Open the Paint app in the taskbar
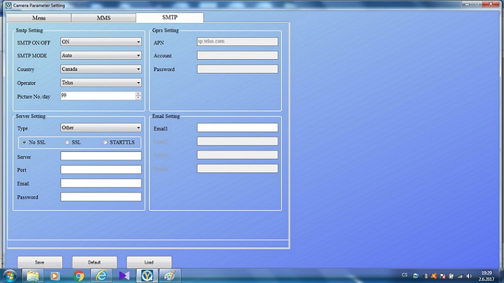504x283 pixels. tap(169, 275)
